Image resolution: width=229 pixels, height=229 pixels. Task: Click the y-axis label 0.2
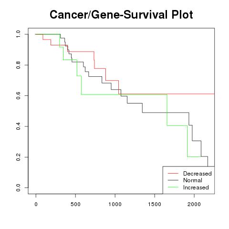tap(18, 157)
